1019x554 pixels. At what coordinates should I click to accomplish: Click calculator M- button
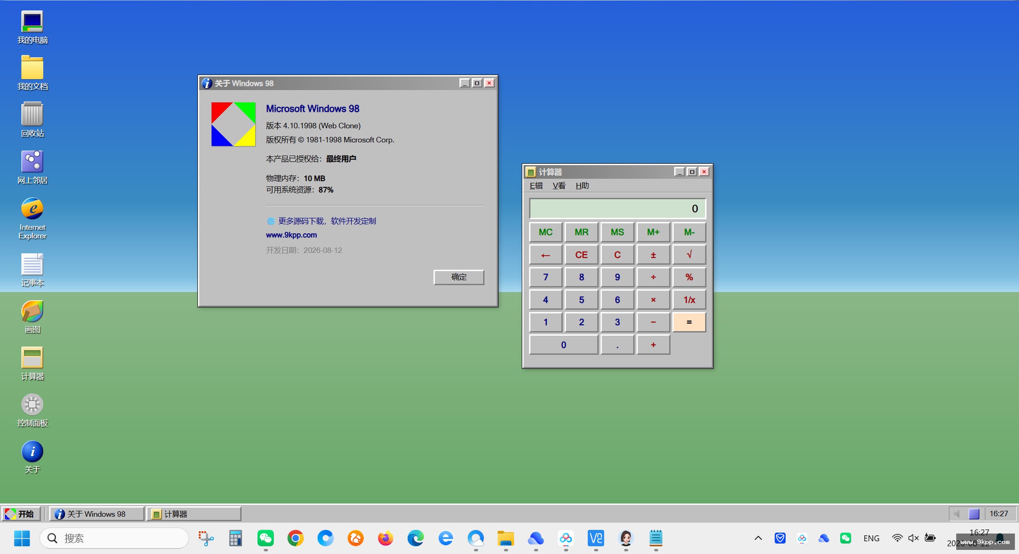pos(689,232)
